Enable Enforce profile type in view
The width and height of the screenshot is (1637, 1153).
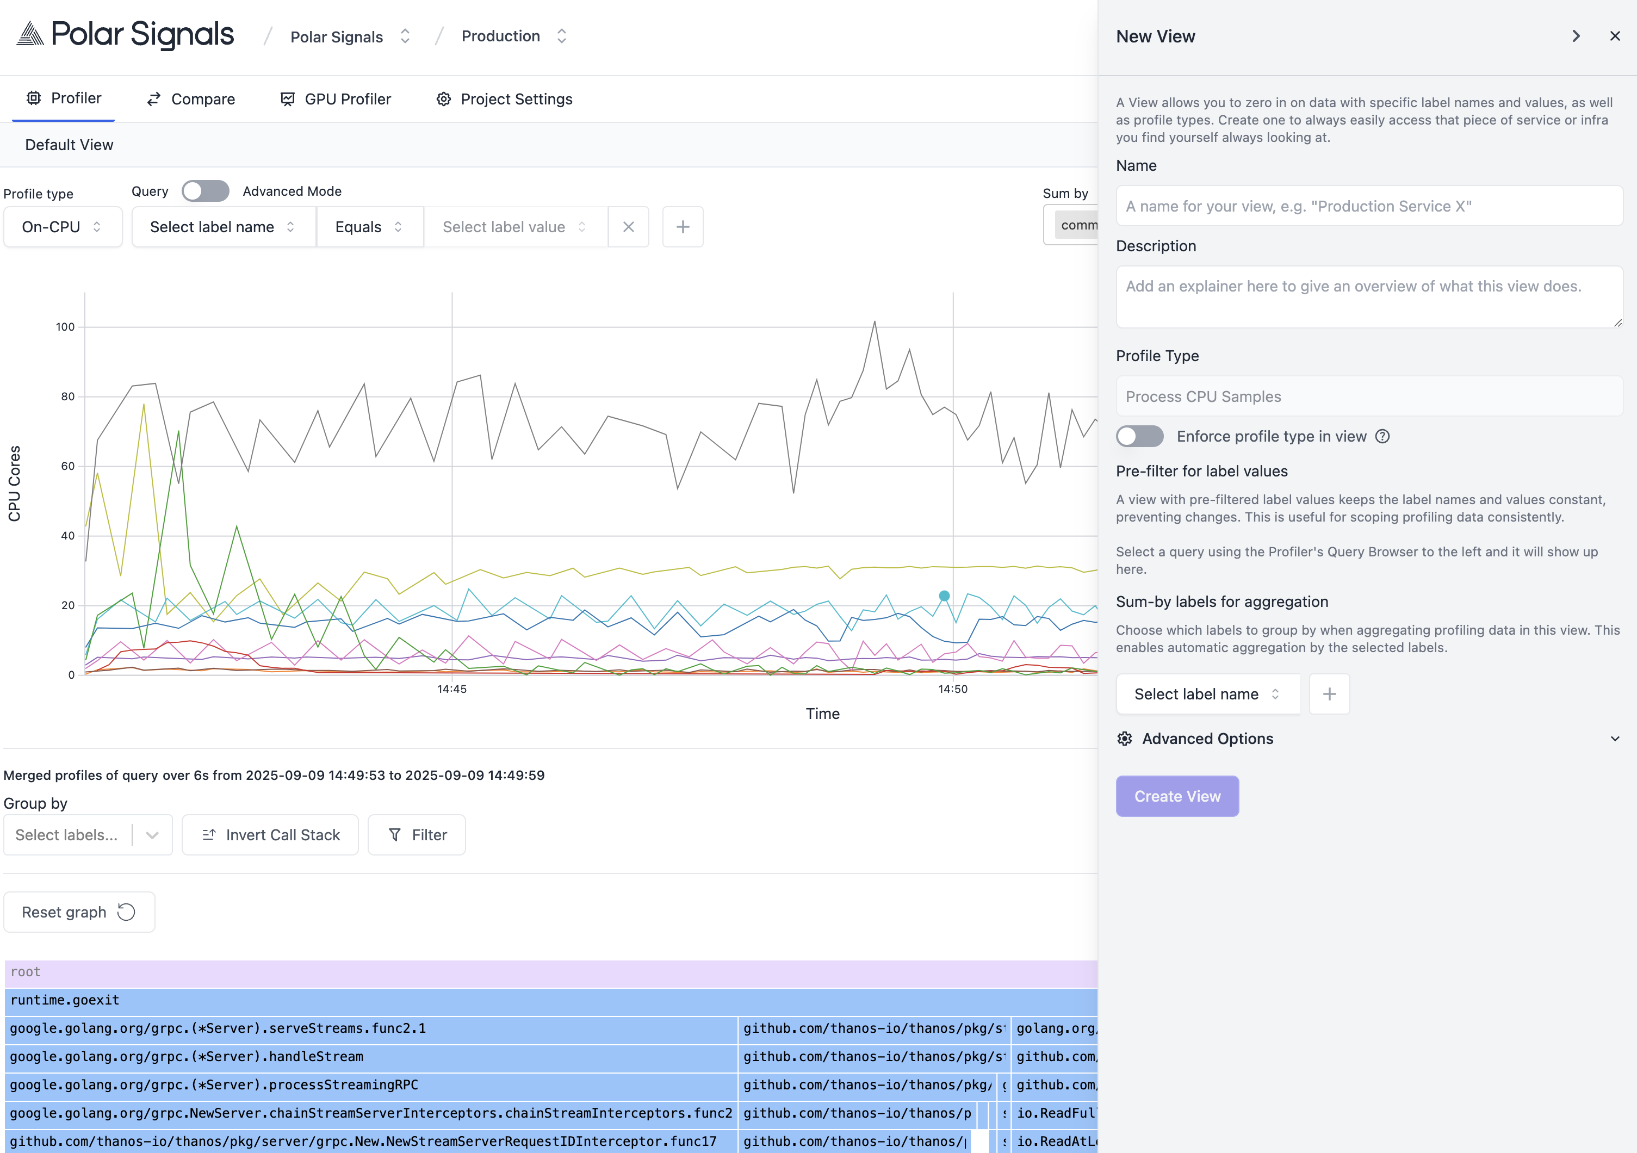tap(1139, 436)
